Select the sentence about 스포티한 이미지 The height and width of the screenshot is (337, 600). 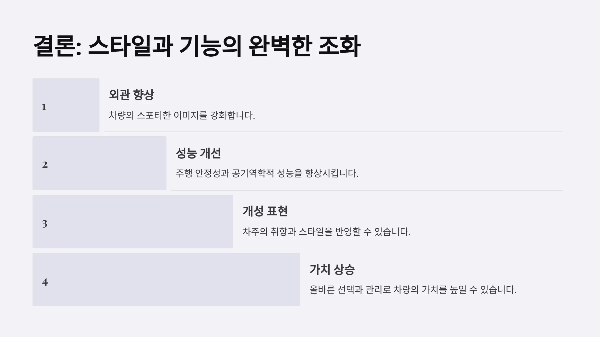(x=182, y=115)
